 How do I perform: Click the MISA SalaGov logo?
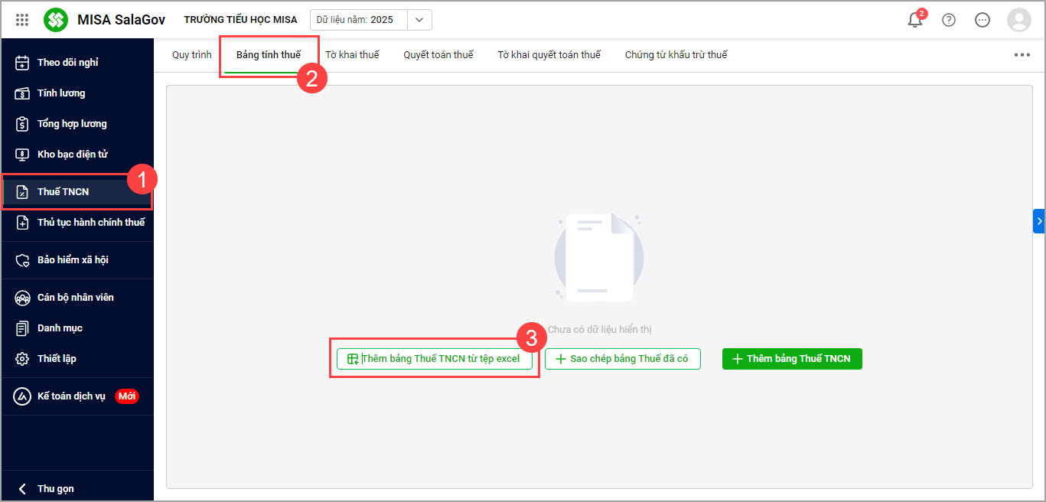point(56,20)
